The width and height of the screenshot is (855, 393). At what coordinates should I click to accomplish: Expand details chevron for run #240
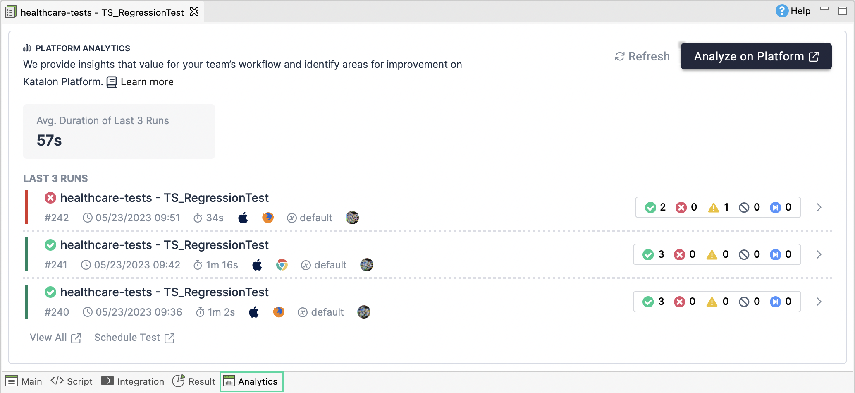(x=819, y=302)
